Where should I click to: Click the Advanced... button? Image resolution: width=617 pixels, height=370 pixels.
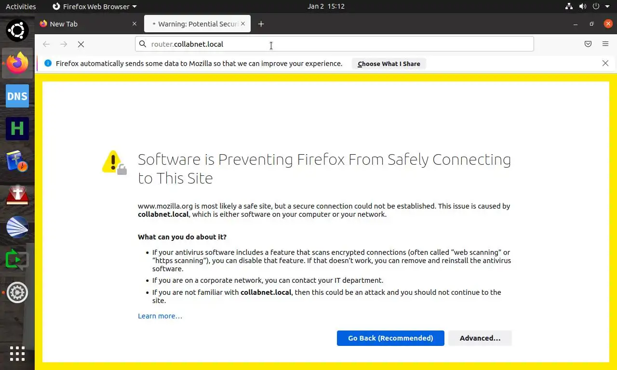click(x=480, y=338)
